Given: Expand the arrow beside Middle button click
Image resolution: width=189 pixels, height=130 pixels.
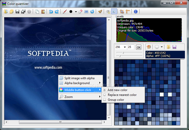Looking at the screenshot, I should (100, 90).
